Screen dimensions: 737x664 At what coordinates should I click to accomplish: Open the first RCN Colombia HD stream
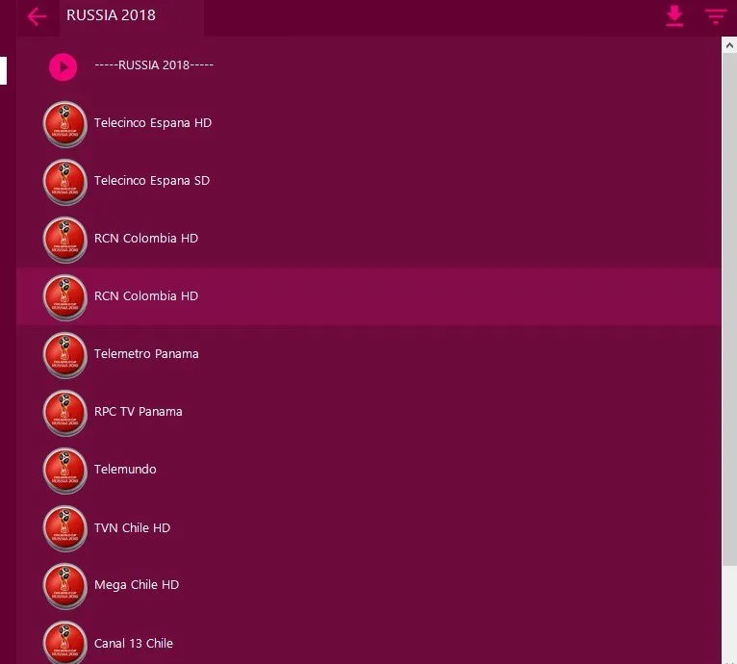click(368, 239)
